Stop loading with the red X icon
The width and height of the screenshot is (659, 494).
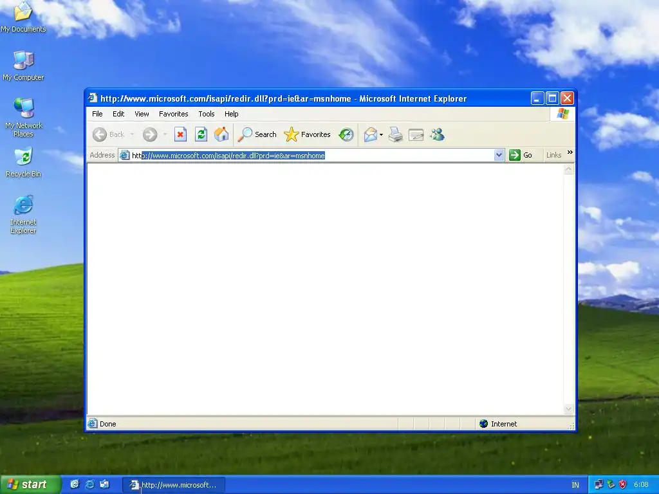tap(180, 134)
